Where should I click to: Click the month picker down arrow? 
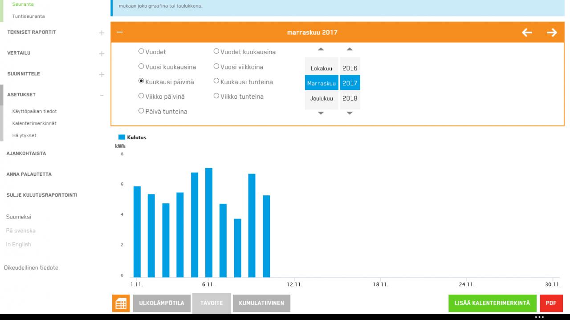click(x=321, y=113)
